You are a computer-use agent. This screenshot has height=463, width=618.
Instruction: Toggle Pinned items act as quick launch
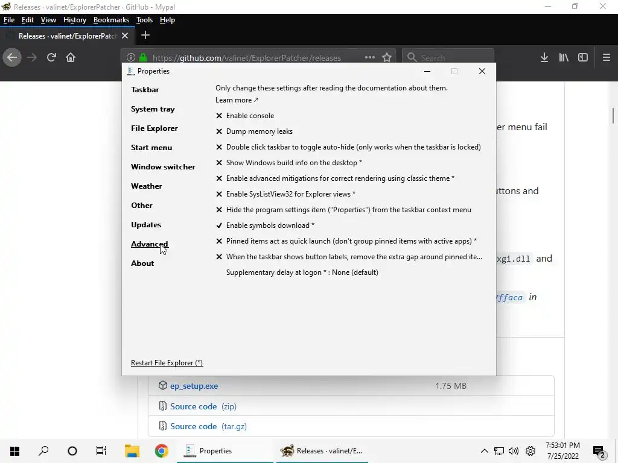point(346,241)
